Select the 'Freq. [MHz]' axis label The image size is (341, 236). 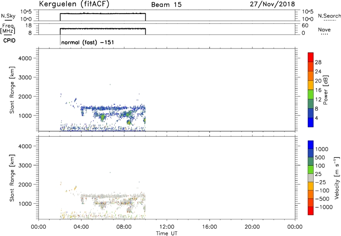tap(8, 29)
